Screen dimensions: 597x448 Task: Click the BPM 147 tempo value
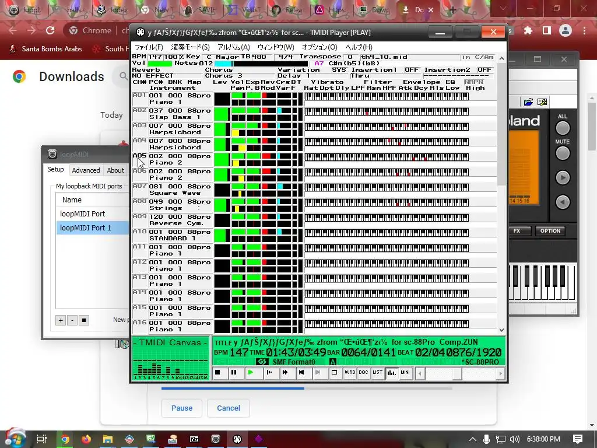point(155,57)
